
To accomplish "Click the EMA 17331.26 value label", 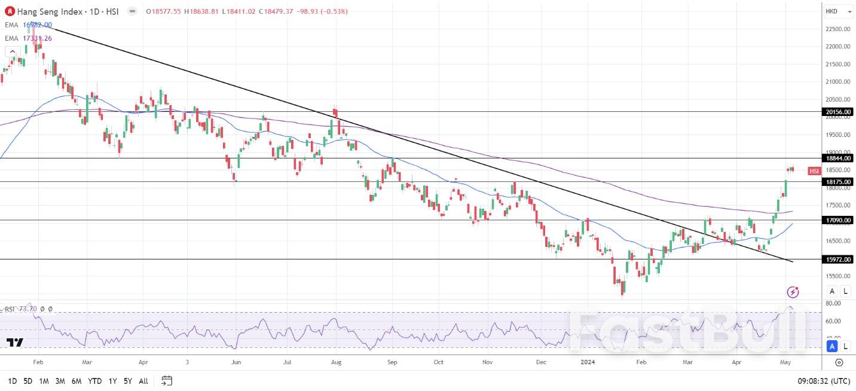I will 36,38.
